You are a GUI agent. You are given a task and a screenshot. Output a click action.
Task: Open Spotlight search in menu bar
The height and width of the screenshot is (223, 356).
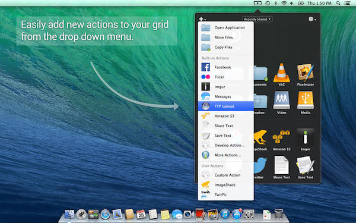338,3
